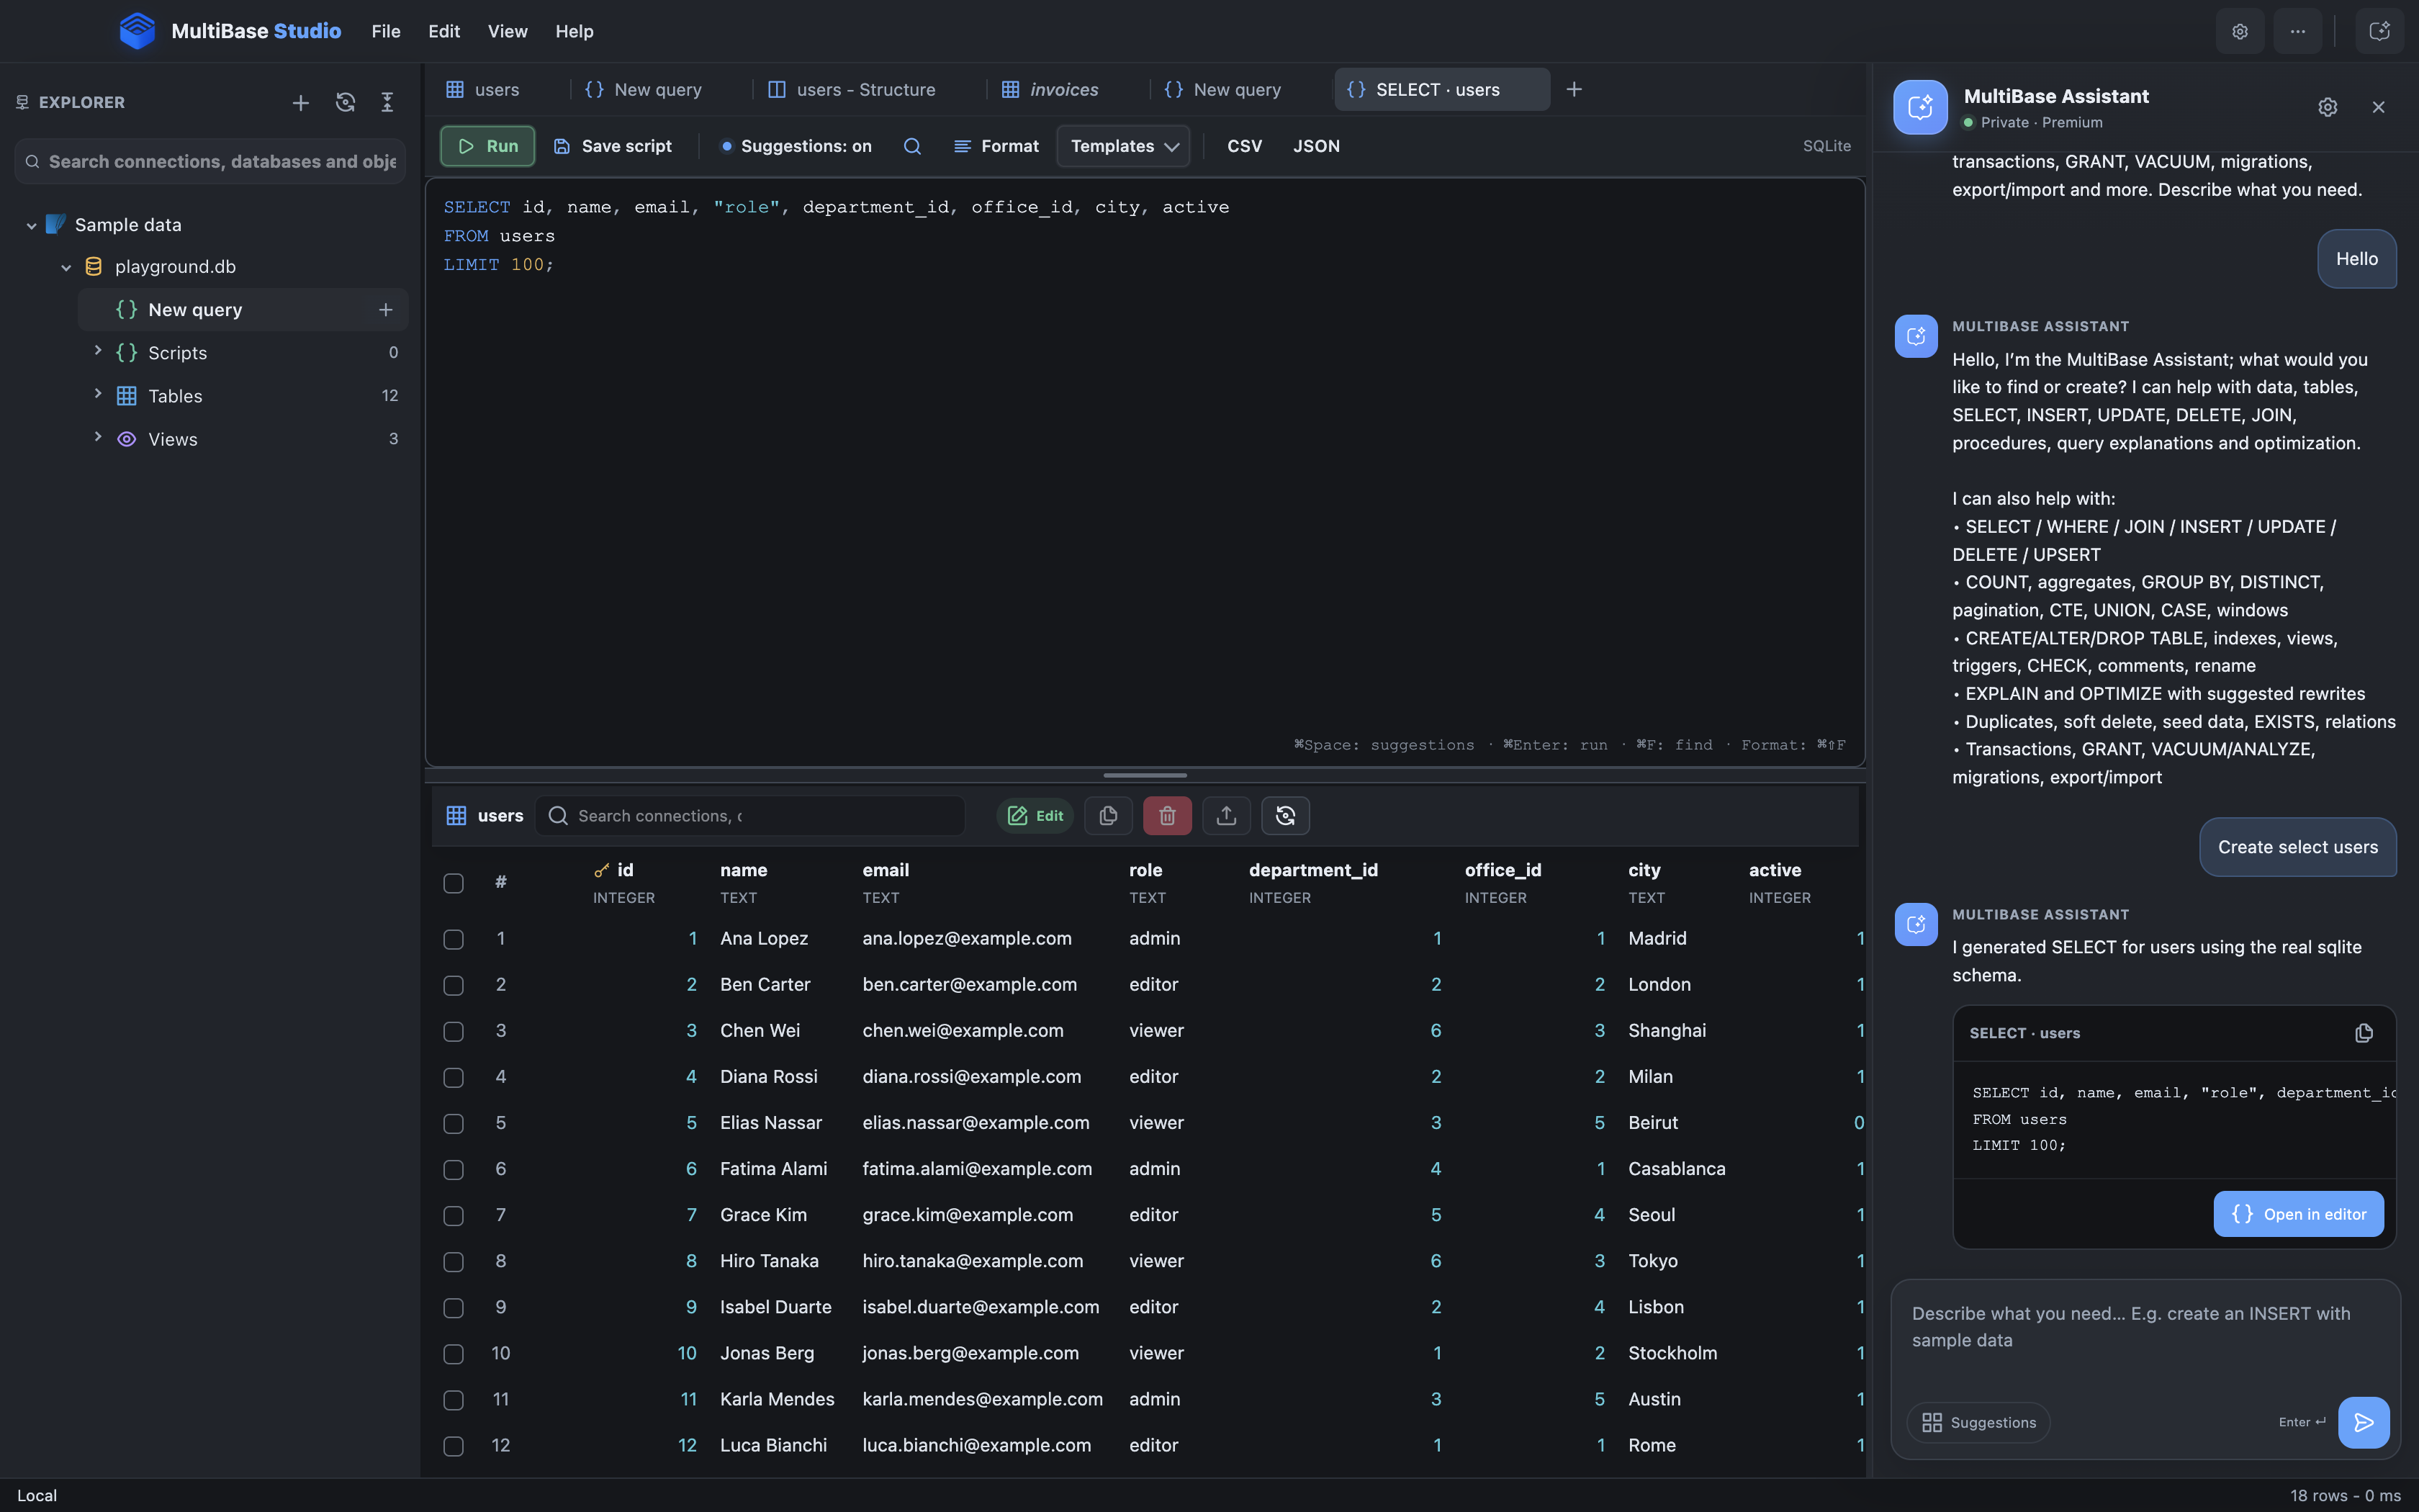The width and height of the screenshot is (2419, 1512).
Task: Export results as CSV
Action: point(1245,146)
